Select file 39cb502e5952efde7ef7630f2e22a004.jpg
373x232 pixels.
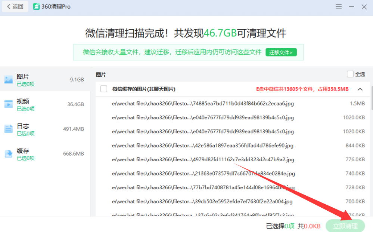point(202,201)
